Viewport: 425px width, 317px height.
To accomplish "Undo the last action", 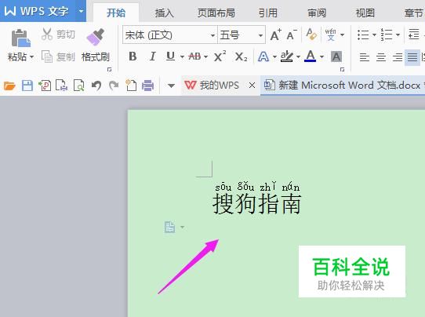I will (96, 86).
